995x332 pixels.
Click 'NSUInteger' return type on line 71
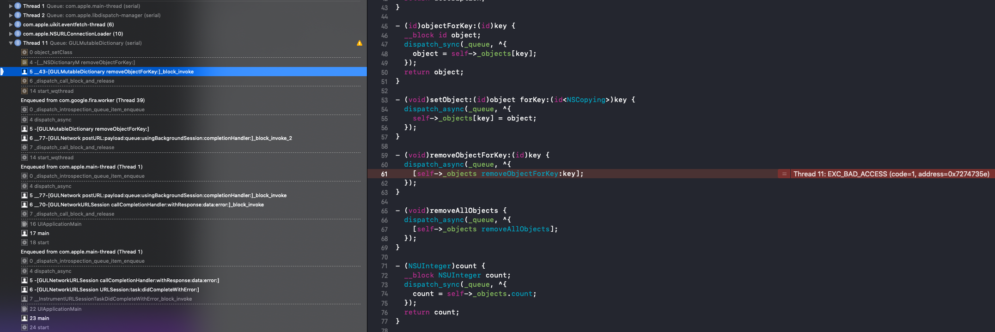pos(429,266)
